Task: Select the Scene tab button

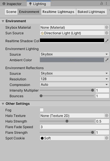Action: tap(11, 12)
